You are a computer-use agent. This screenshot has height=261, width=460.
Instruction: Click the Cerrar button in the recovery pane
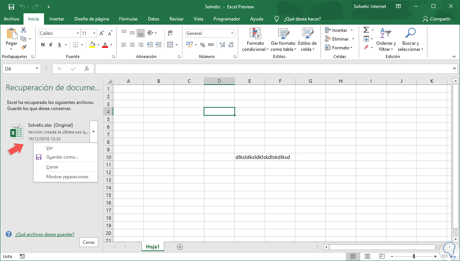click(x=89, y=242)
